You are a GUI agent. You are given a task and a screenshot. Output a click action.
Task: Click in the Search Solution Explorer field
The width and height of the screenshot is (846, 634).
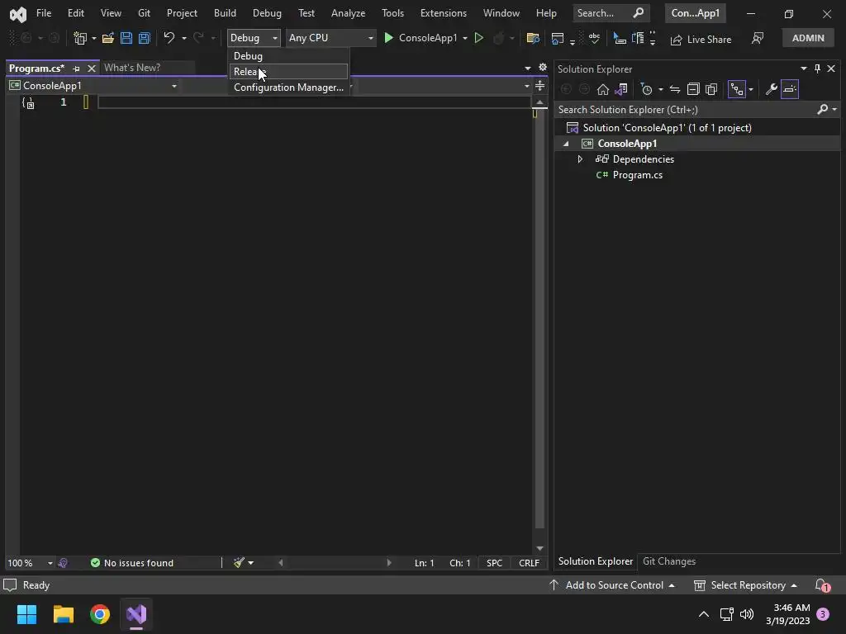687,110
